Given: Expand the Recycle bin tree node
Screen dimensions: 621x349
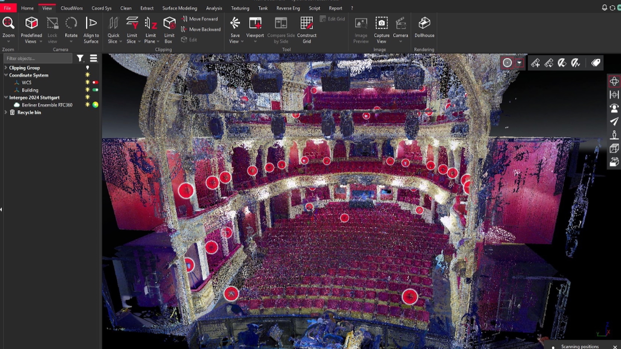Looking at the screenshot, I should [x=6, y=112].
